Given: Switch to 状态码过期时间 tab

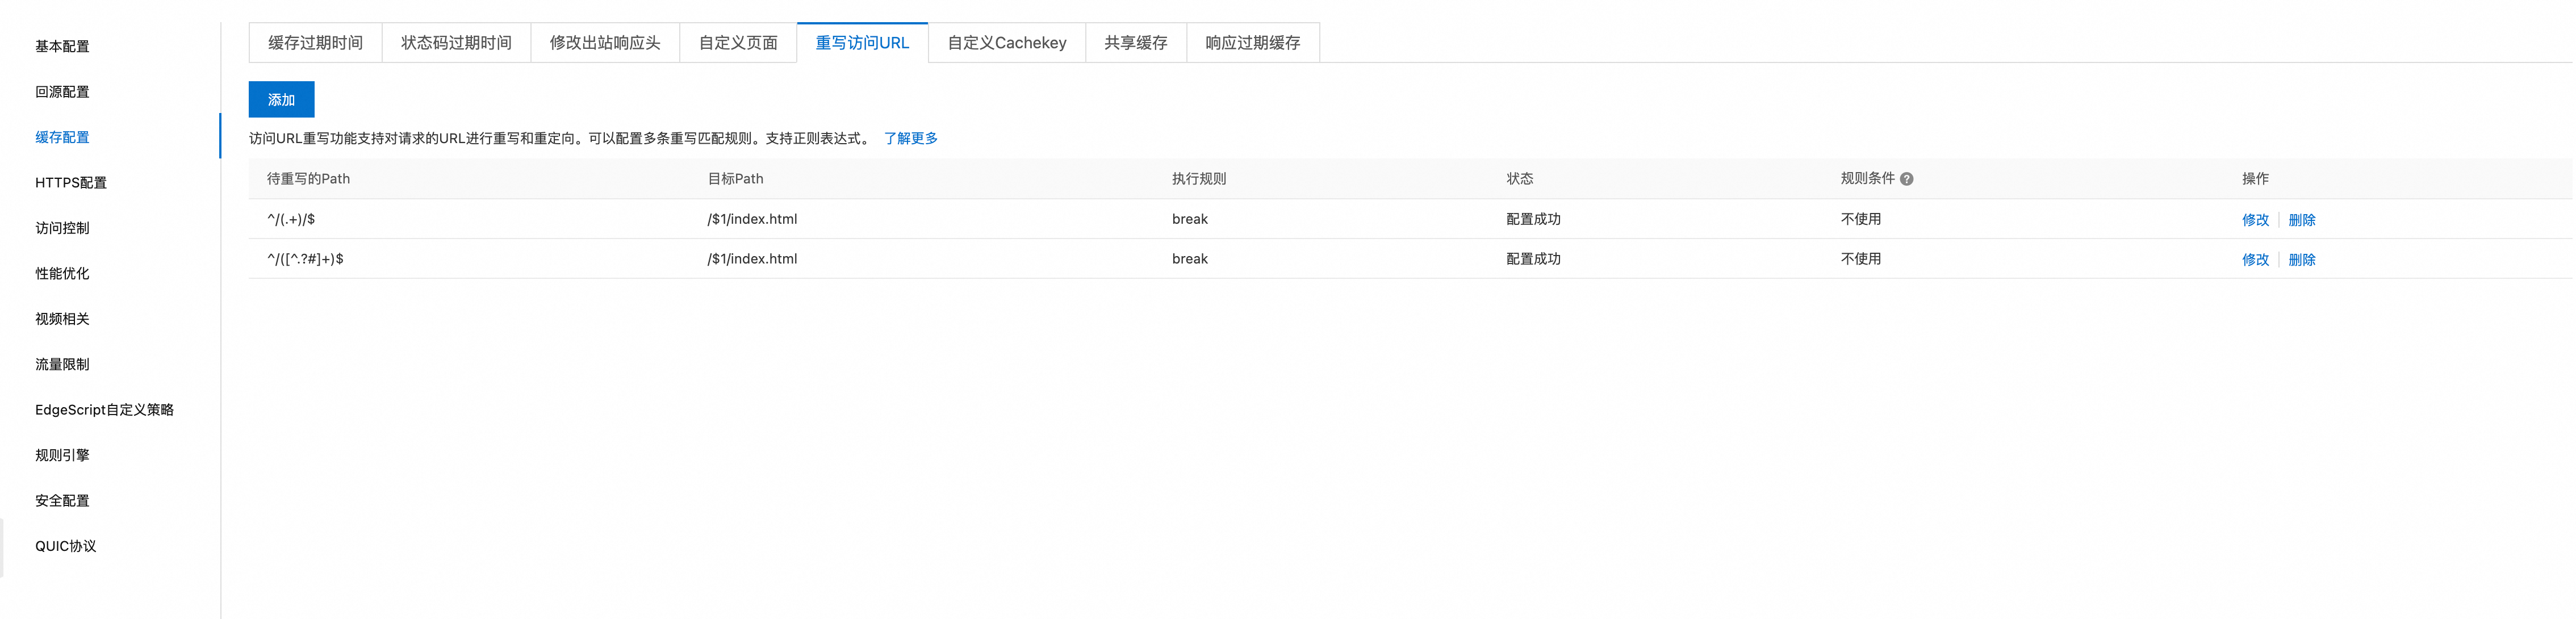Looking at the screenshot, I should tap(456, 43).
